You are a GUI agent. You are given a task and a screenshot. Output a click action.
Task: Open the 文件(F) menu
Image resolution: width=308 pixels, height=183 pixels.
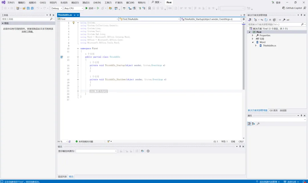pyautogui.click(x=11, y=3)
